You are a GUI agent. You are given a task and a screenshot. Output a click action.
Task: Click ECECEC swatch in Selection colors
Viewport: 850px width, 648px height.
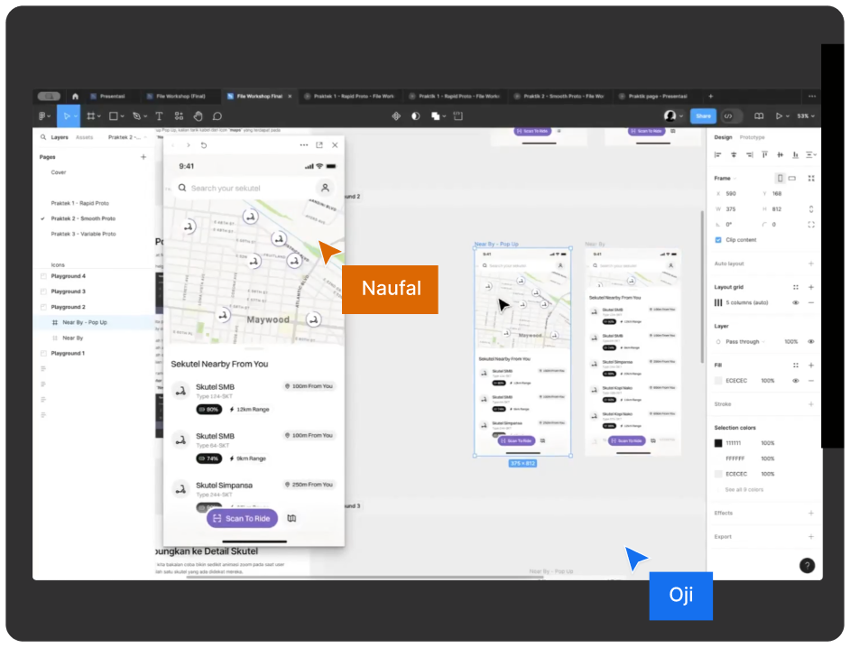click(718, 475)
